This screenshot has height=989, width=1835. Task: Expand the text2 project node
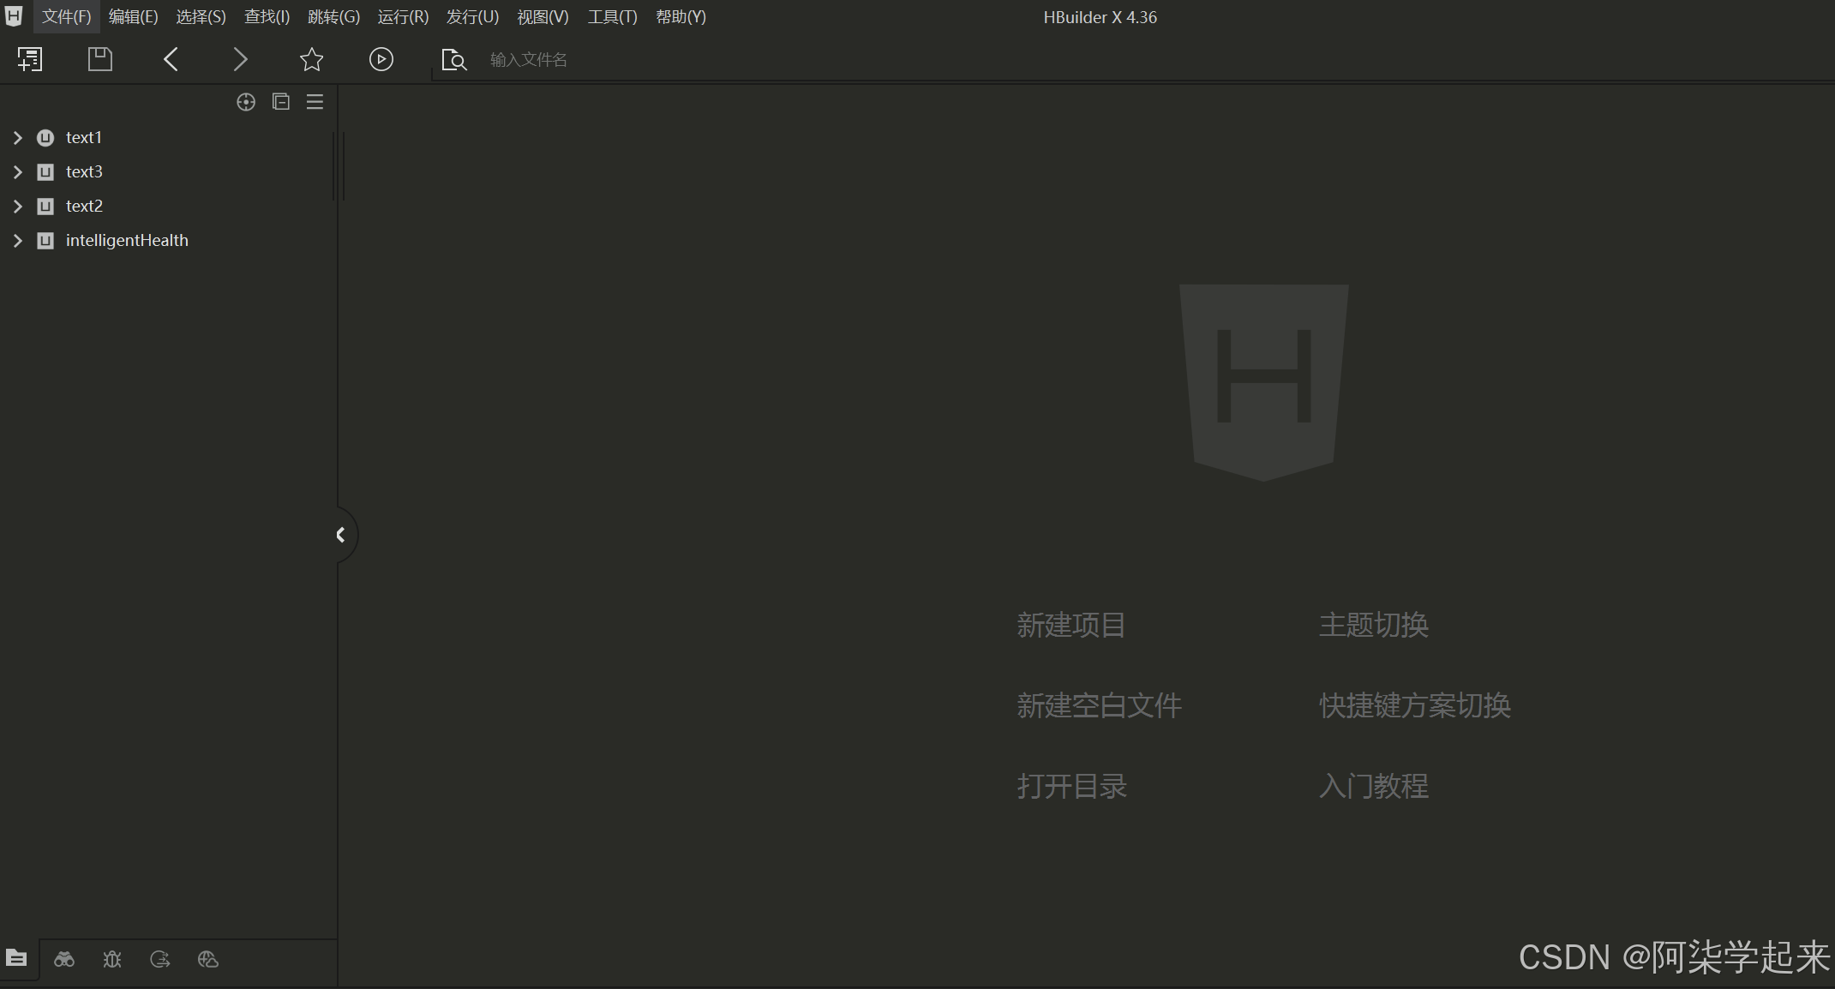point(18,206)
